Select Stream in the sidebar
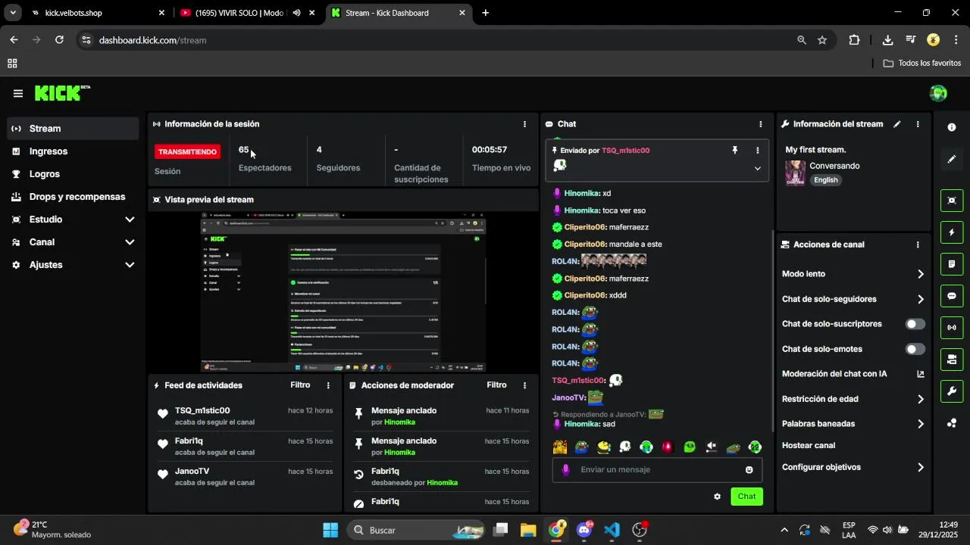This screenshot has width=970, height=545. (74, 129)
